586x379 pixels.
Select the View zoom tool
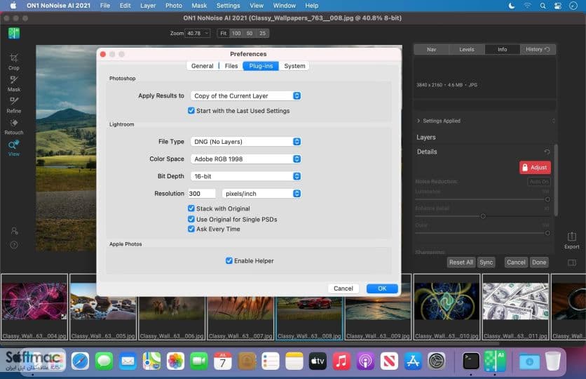pyautogui.click(x=14, y=149)
